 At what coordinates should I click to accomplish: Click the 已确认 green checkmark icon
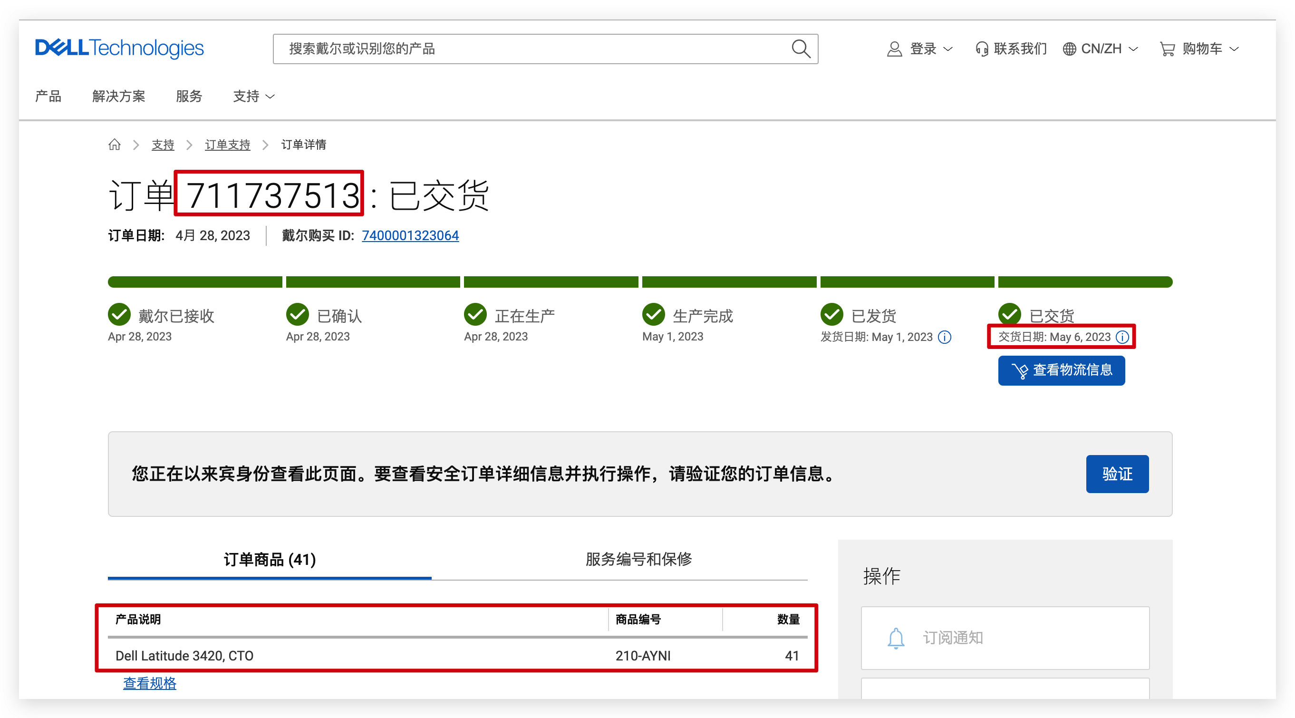tap(298, 314)
